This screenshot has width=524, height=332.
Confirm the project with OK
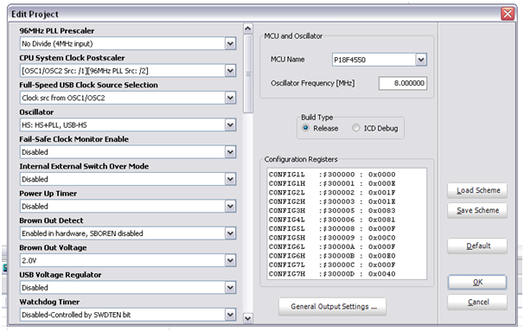tap(477, 282)
